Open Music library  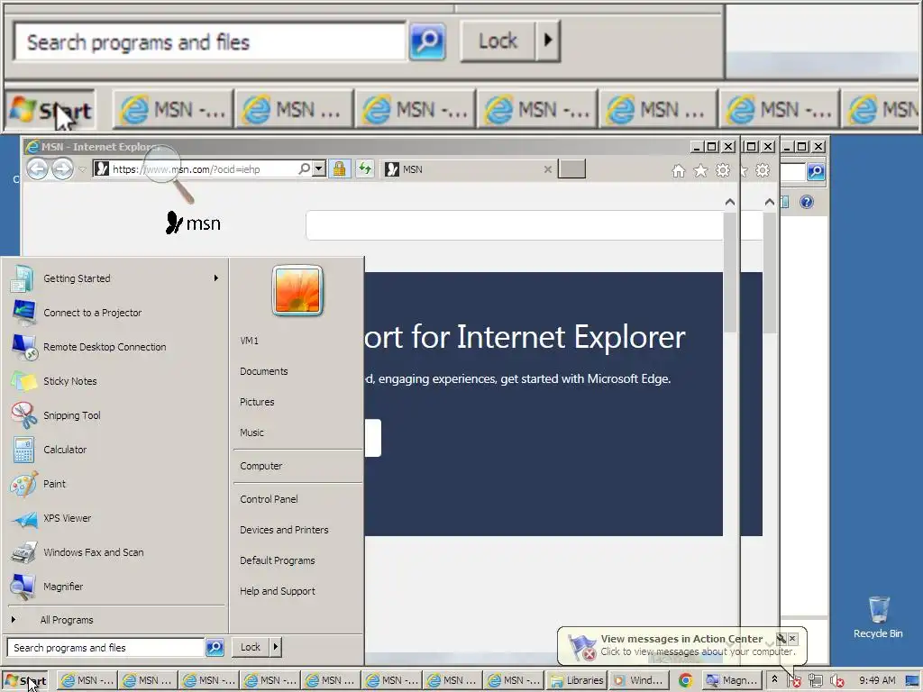297,432
